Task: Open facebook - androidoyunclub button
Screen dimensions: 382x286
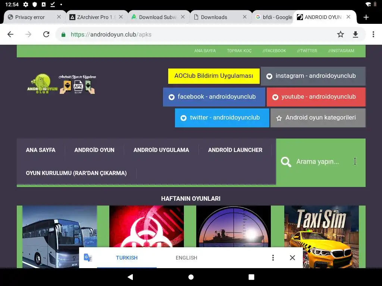Action: [x=214, y=97]
